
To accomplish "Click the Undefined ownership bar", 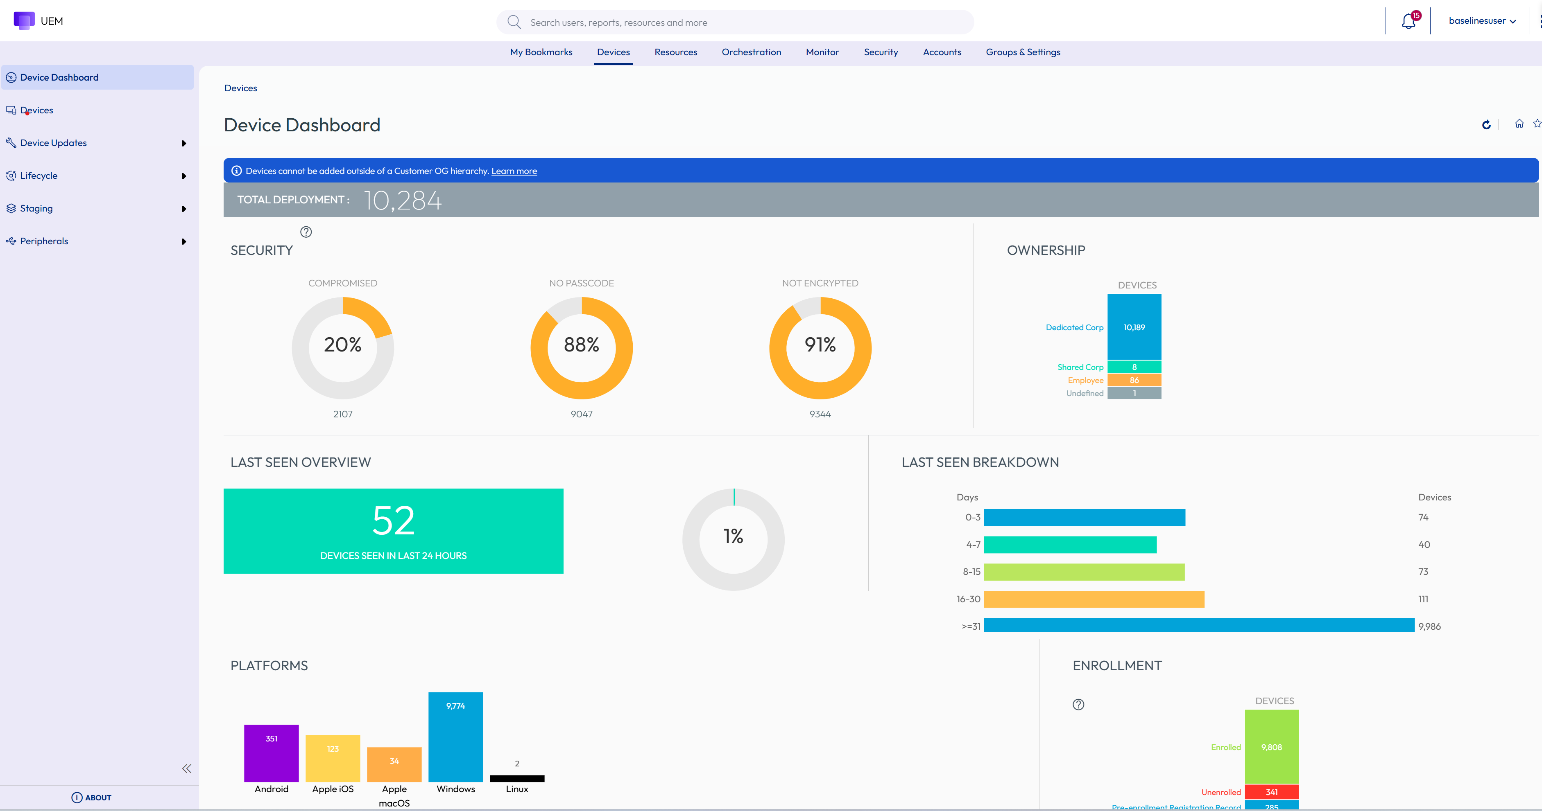I will (1134, 393).
